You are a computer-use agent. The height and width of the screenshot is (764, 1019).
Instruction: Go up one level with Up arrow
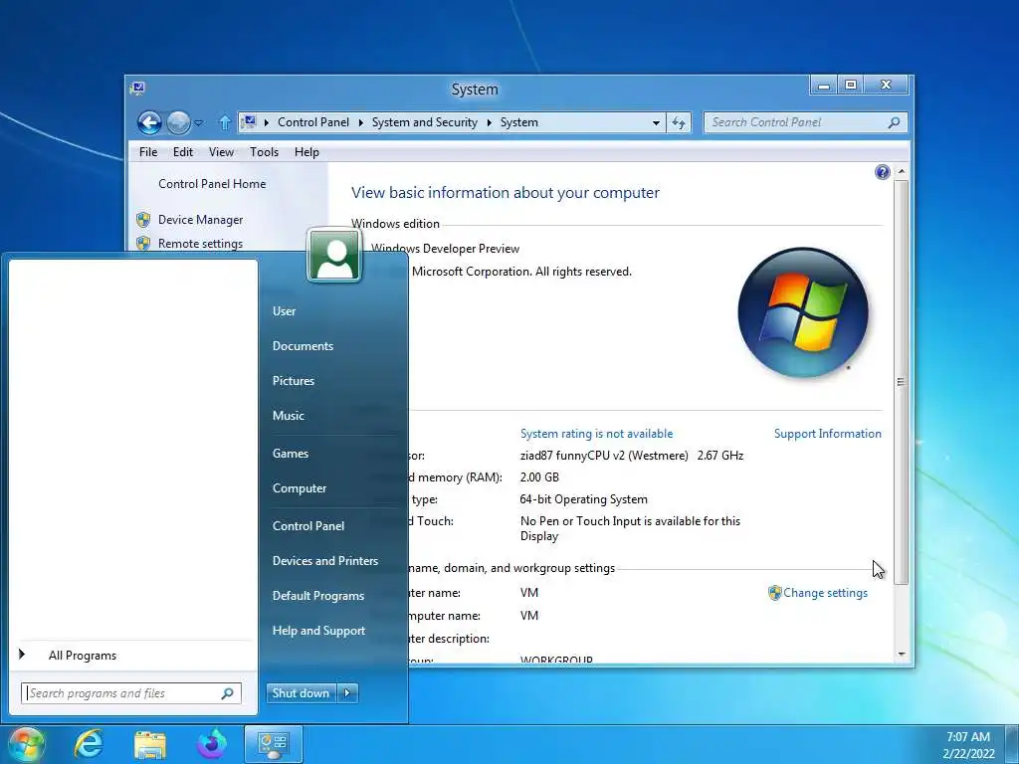(x=225, y=122)
